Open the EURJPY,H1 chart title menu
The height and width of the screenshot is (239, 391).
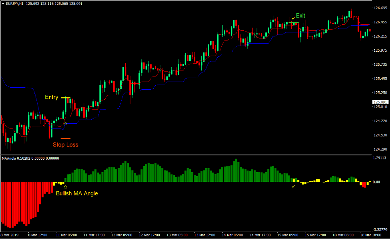coord(14,3)
